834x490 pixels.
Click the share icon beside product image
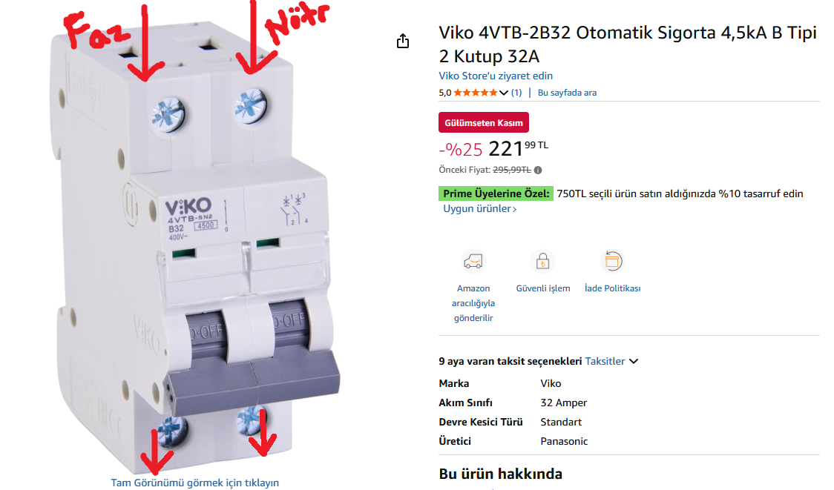coord(403,41)
